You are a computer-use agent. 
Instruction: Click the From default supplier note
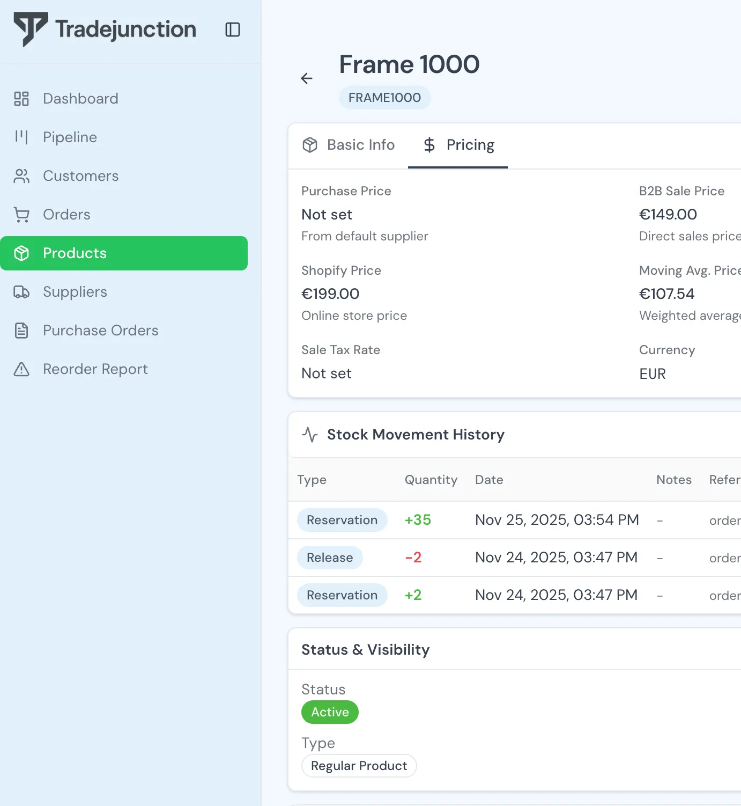(365, 236)
